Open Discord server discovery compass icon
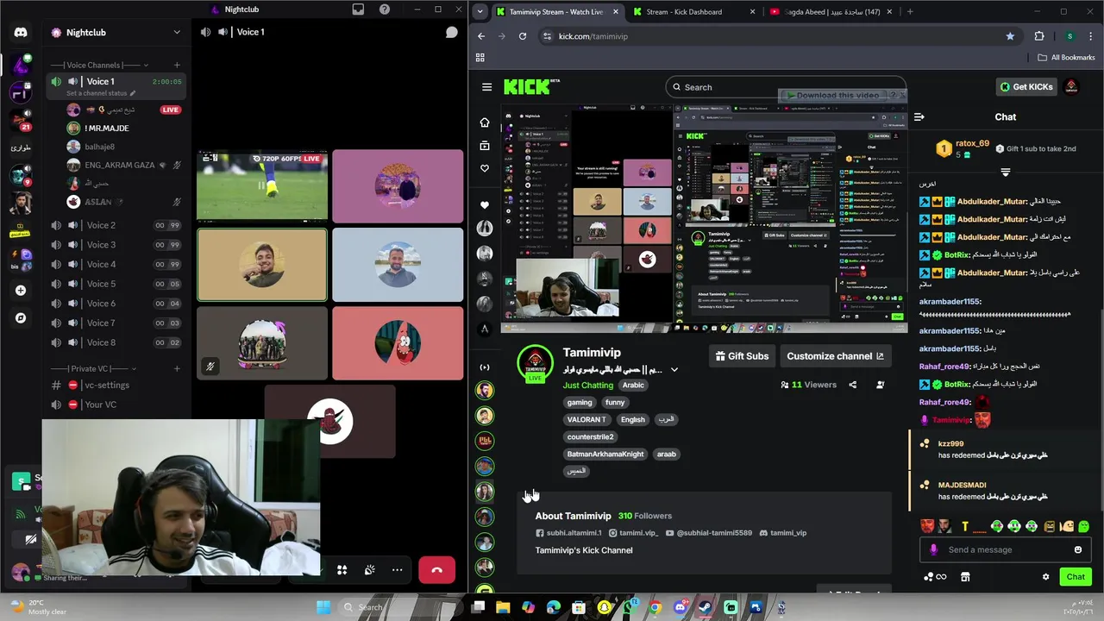Screen dimensions: 1104x621 [x=21, y=318]
